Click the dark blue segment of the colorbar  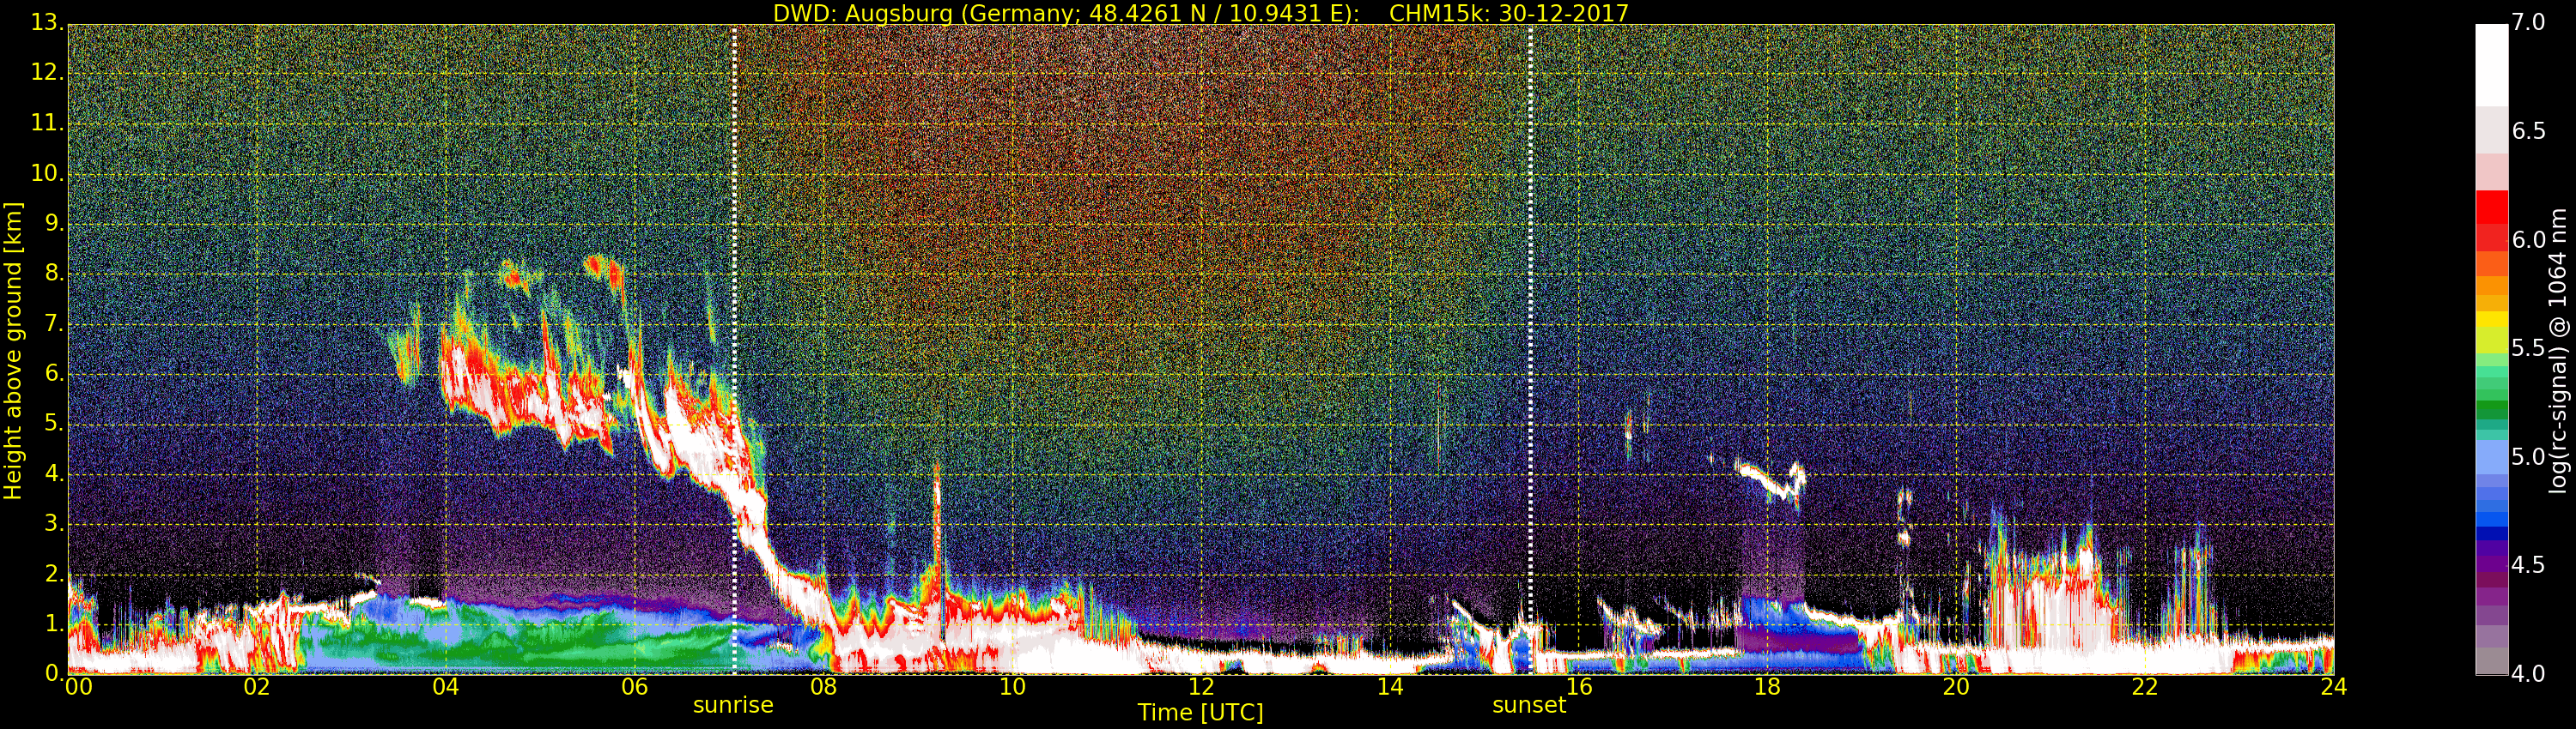pyautogui.click(x=2491, y=533)
